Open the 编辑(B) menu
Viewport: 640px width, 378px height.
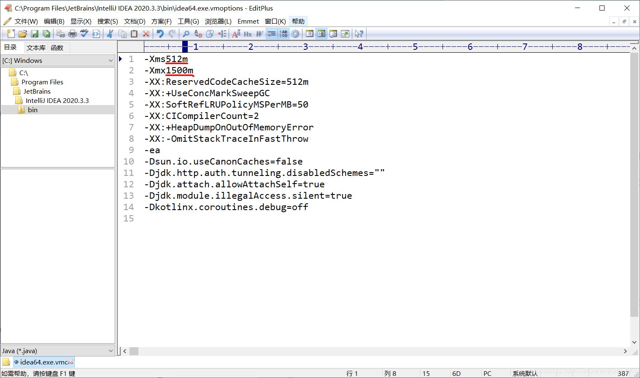pos(54,21)
